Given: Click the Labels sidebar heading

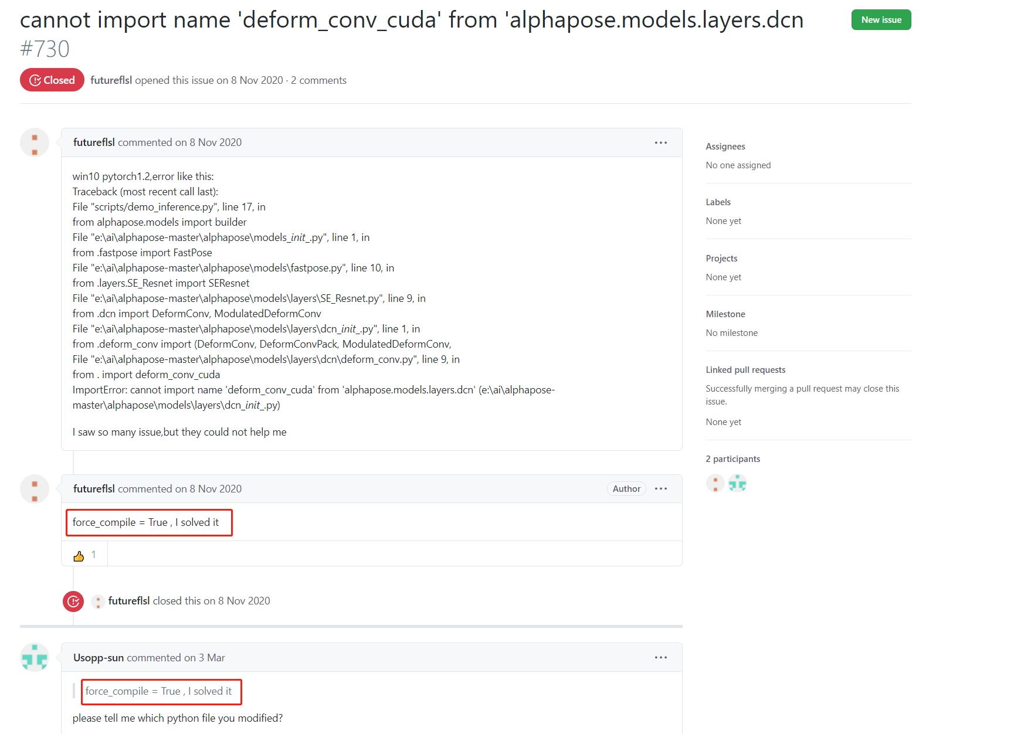Looking at the screenshot, I should point(718,202).
